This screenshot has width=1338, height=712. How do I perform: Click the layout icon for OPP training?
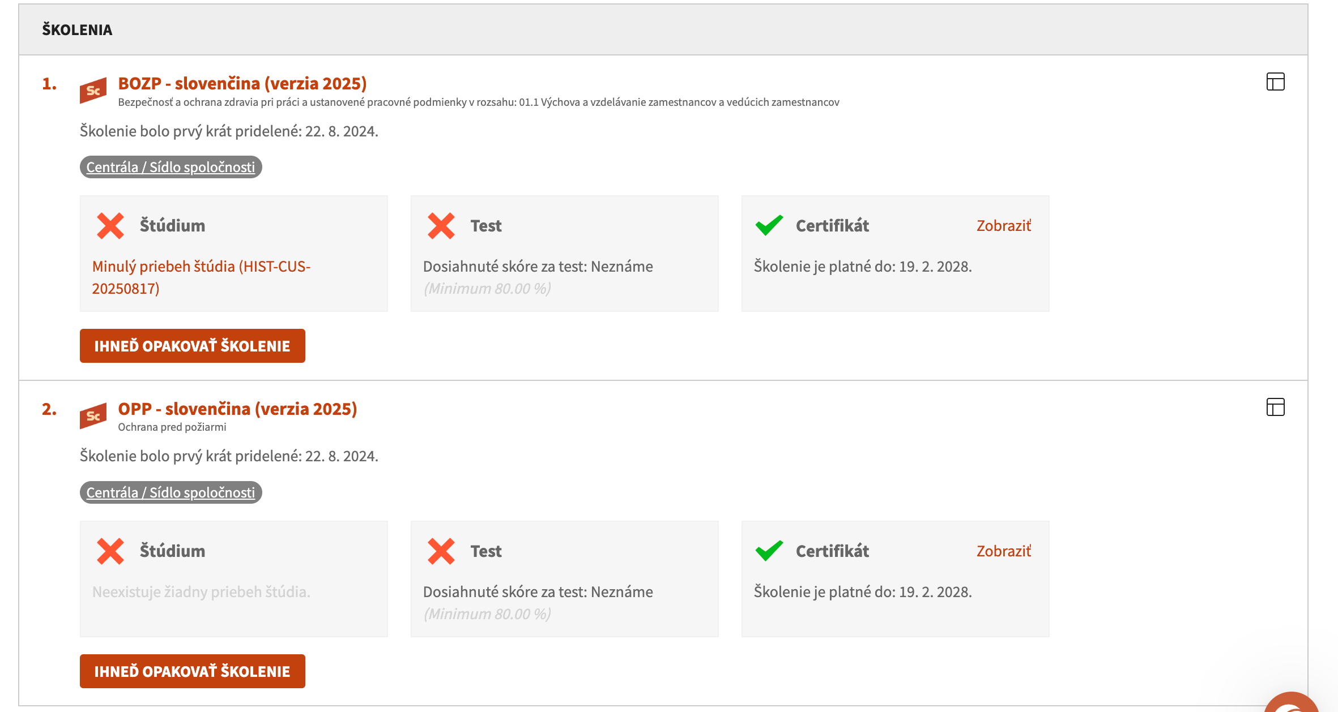pyautogui.click(x=1275, y=407)
